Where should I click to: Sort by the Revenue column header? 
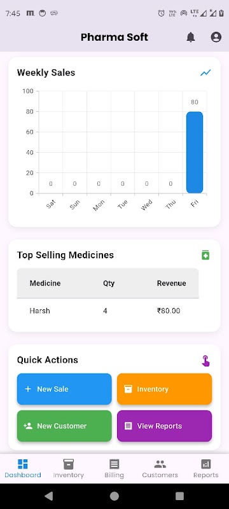(171, 283)
